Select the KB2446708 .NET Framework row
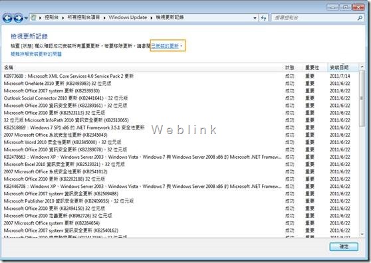This screenshot has height=263, width=371. click(x=180, y=186)
